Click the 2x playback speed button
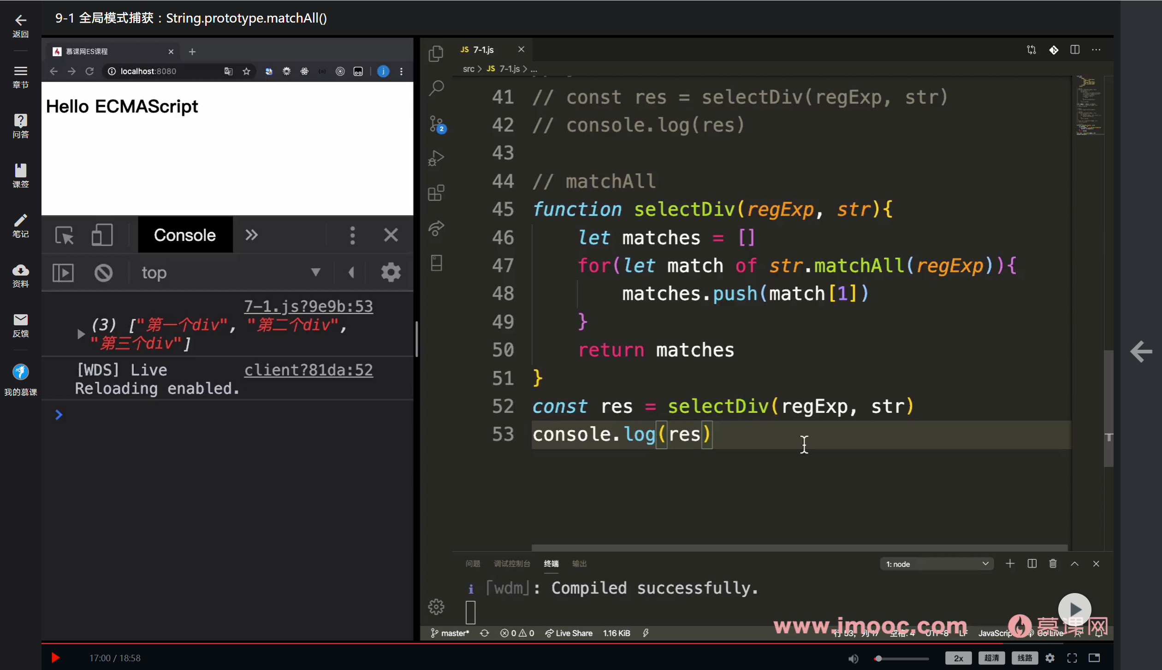Viewport: 1162px width, 670px height. [x=958, y=658]
